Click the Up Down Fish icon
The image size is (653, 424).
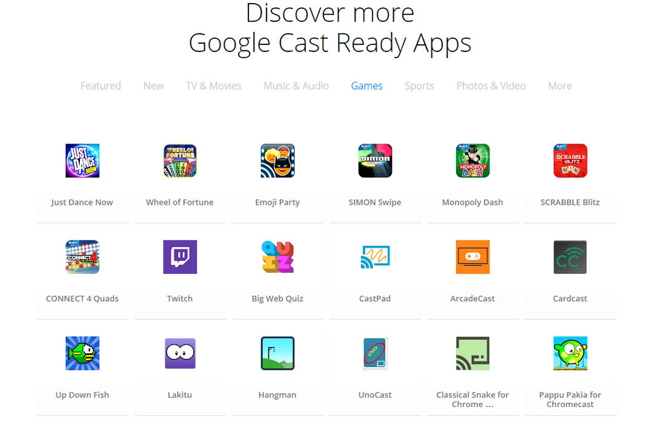tap(82, 353)
